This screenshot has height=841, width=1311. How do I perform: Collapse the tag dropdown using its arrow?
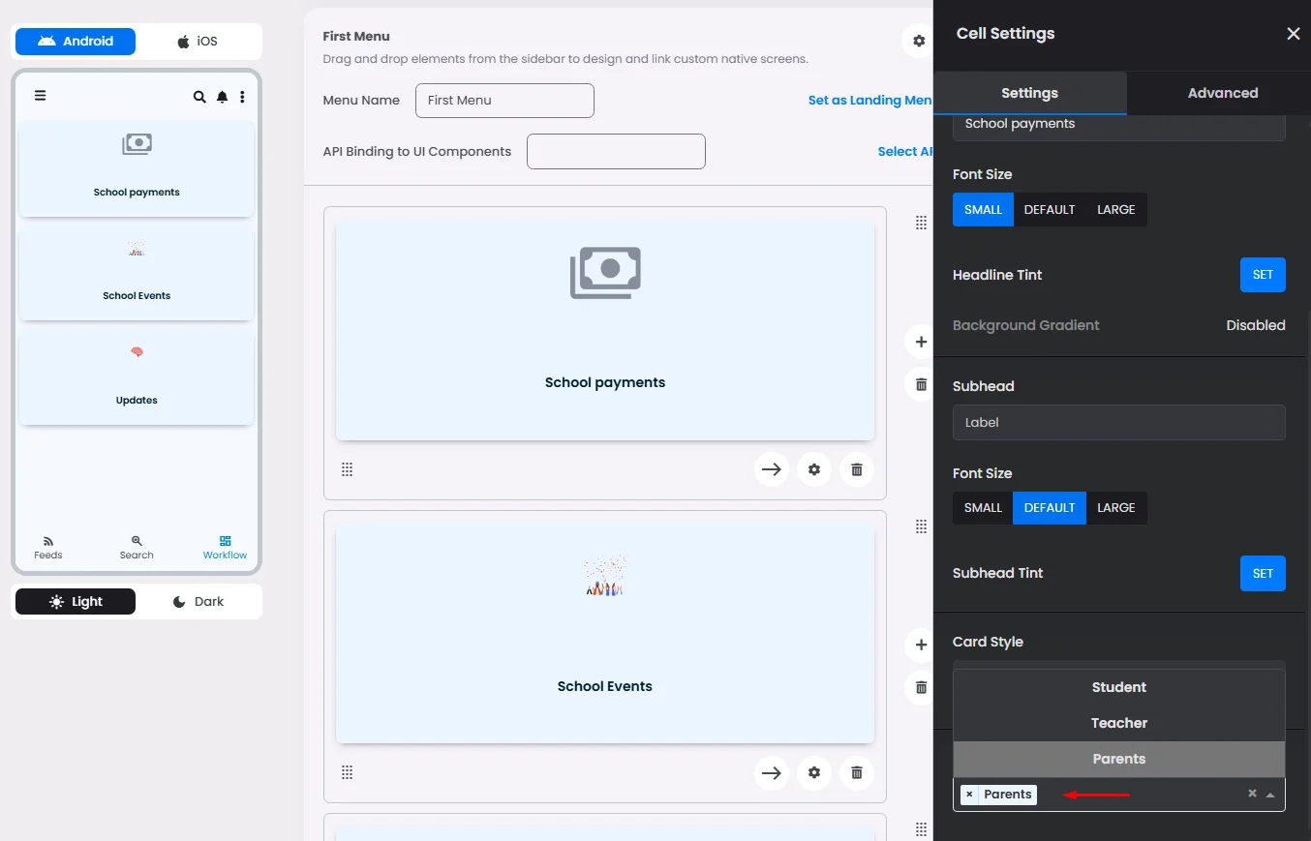click(1270, 795)
